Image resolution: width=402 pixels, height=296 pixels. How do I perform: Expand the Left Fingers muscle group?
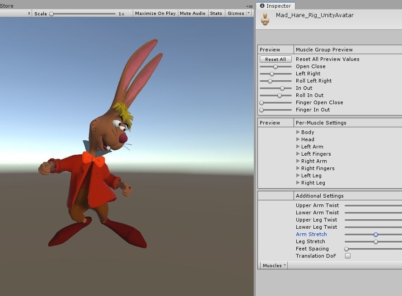[x=298, y=153]
